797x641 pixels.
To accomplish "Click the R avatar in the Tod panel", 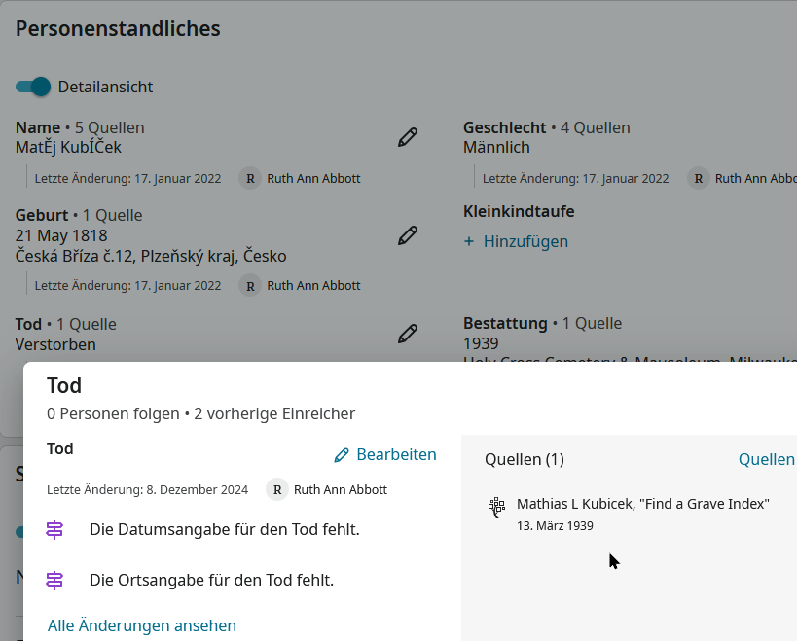I will [277, 490].
